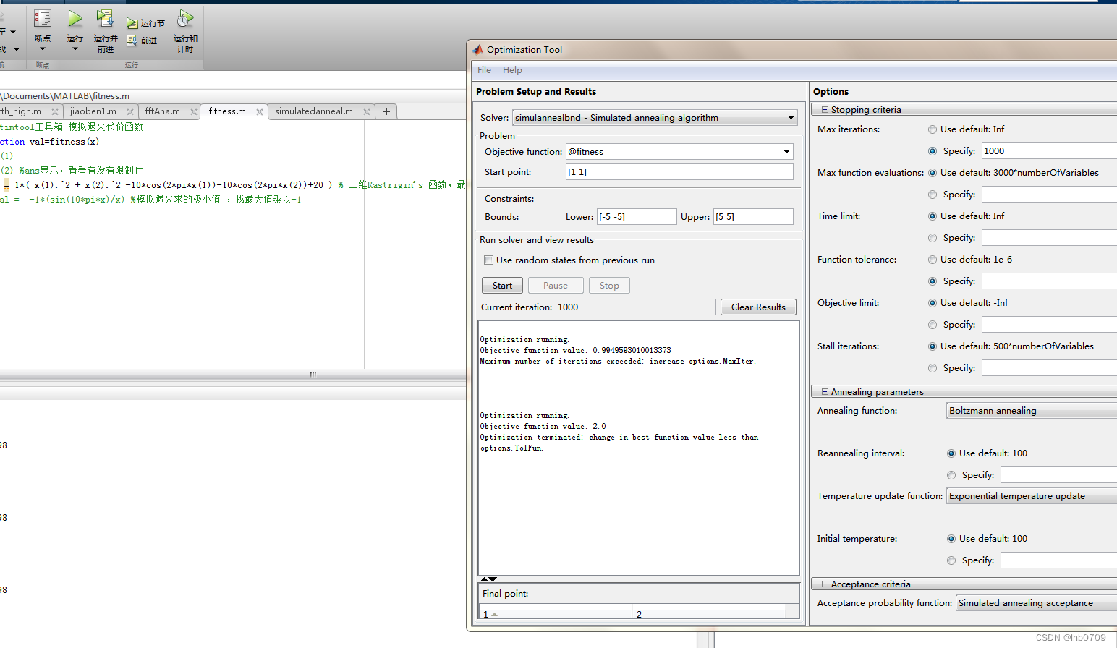
Task: Click the Pause button
Action: pyautogui.click(x=556, y=286)
